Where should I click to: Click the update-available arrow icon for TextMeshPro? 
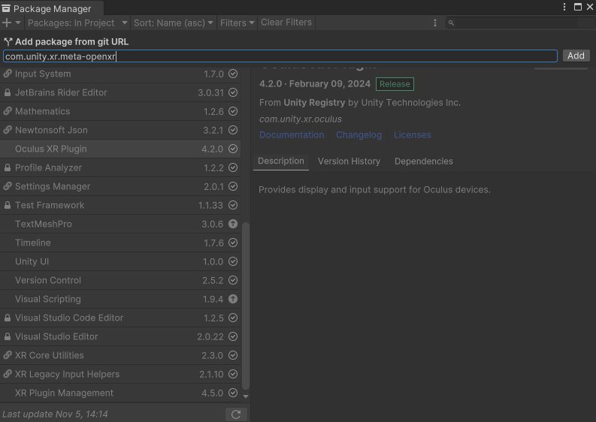(233, 224)
